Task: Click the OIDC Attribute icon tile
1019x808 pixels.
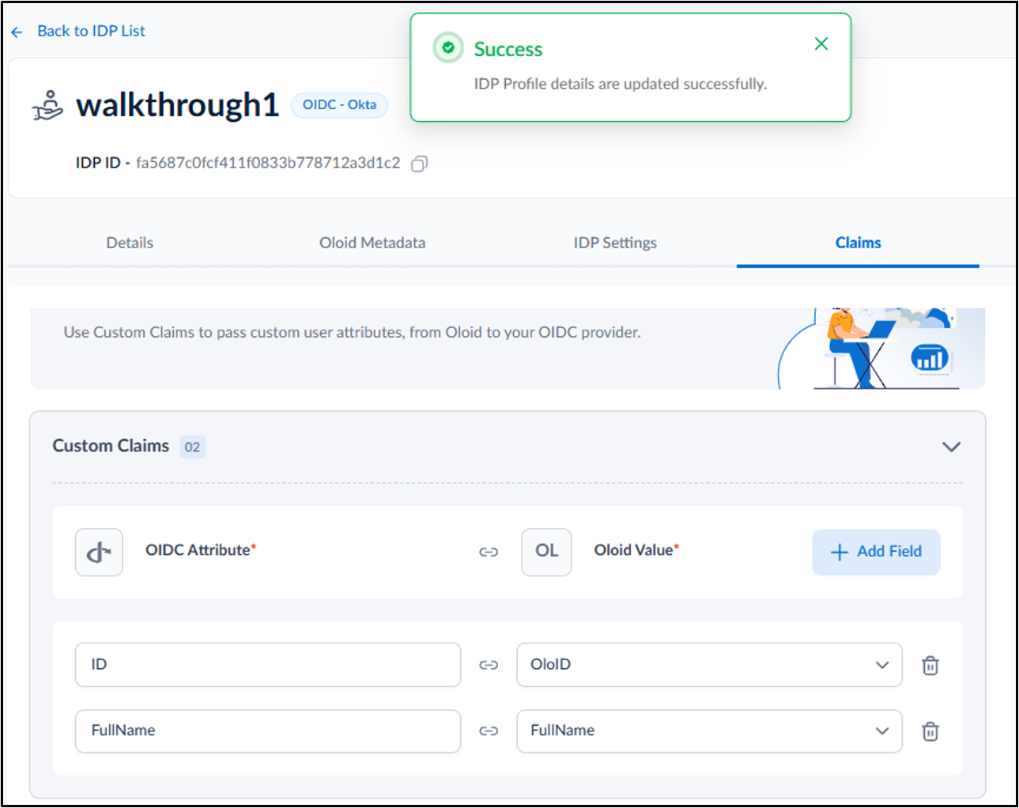Action: pyautogui.click(x=99, y=552)
